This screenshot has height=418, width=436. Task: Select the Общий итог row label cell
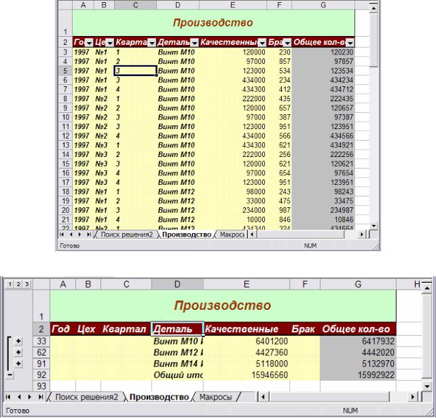point(177,375)
